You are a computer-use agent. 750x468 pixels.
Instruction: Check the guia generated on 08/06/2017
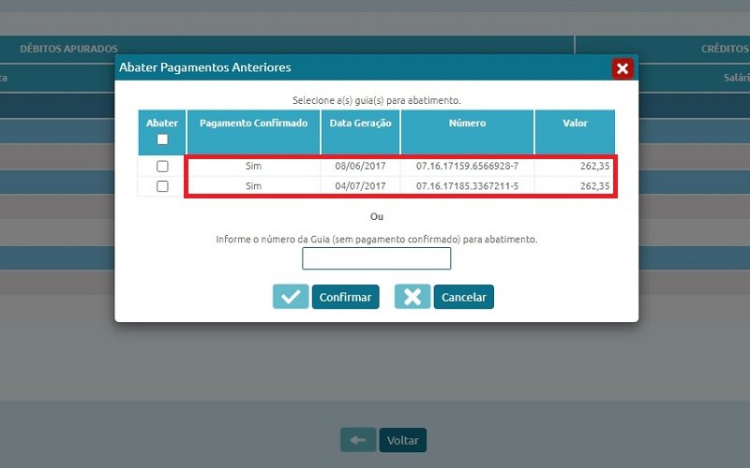click(x=162, y=166)
